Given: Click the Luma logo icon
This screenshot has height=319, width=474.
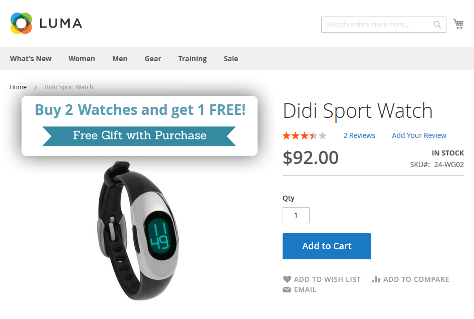Looking at the screenshot, I should tap(21, 23).
